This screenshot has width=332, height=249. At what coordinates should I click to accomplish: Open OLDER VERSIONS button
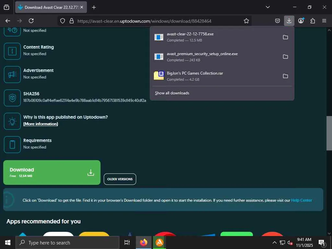click(x=120, y=179)
